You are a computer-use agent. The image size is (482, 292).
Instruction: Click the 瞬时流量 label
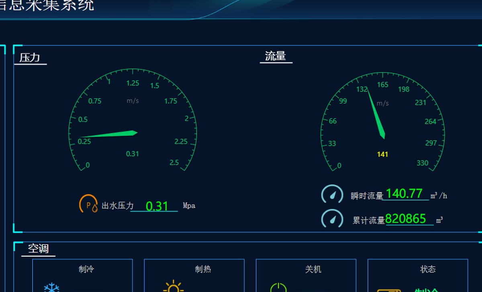pyautogui.click(x=367, y=196)
